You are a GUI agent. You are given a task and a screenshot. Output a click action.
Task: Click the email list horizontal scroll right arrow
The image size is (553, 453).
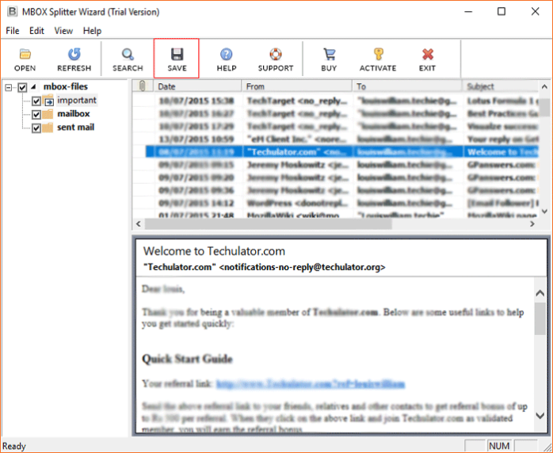[532, 224]
